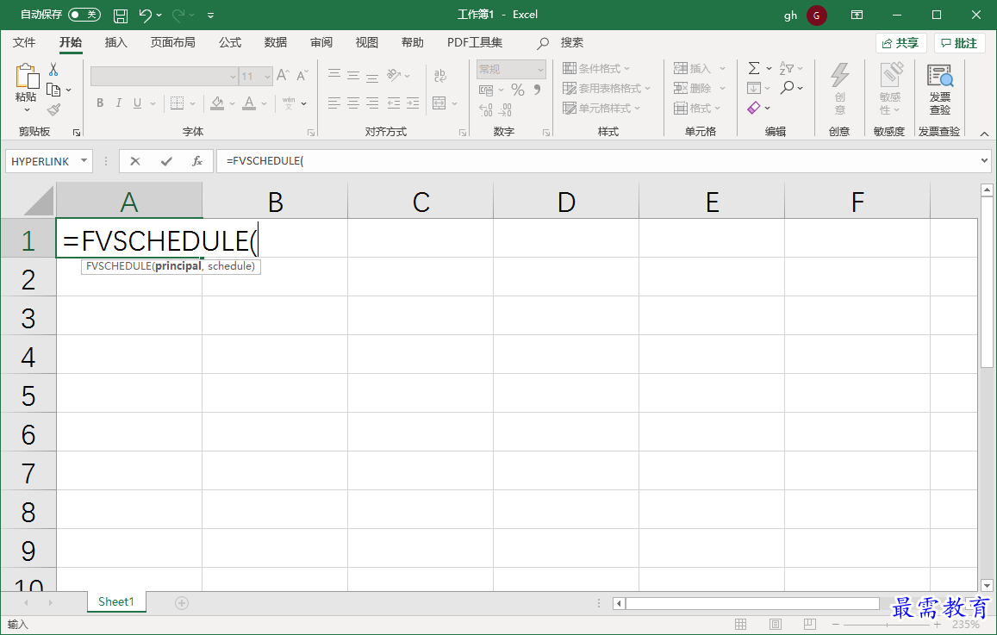
Task: Click the Copy icon
Action: 54,90
